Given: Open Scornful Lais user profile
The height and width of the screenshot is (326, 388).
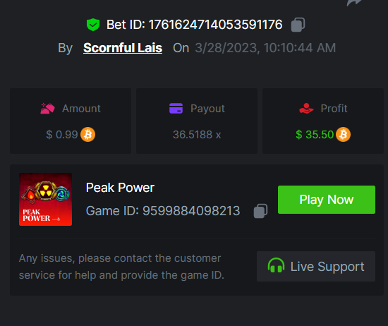Looking at the screenshot, I should [123, 48].
